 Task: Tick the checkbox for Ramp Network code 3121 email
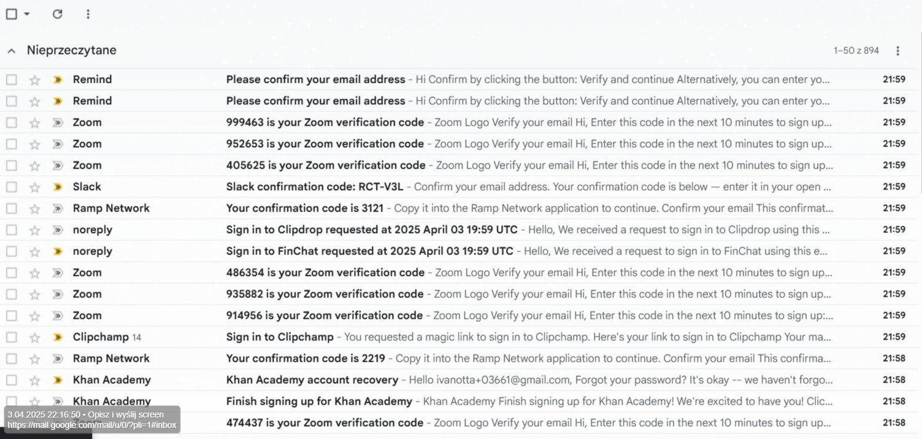pyautogui.click(x=12, y=208)
